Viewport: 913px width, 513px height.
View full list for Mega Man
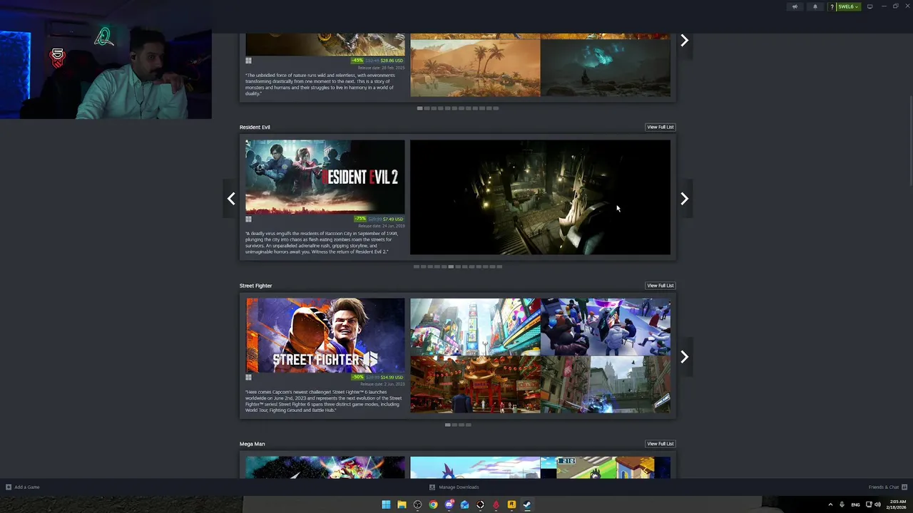click(x=660, y=444)
